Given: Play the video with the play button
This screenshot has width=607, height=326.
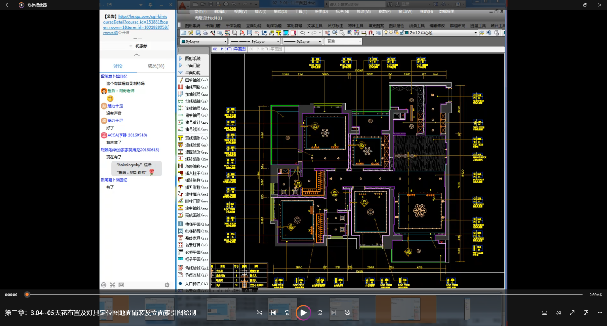Looking at the screenshot, I should 303,313.
